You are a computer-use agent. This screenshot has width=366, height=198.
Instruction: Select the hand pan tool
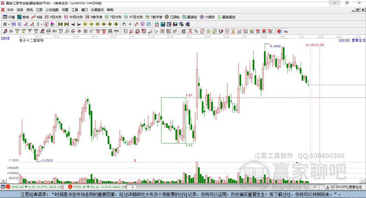[124, 24]
